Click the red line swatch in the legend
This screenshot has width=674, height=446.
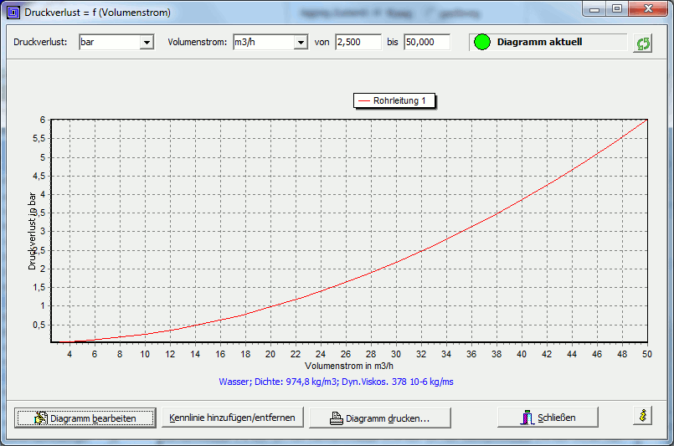pyautogui.click(x=363, y=100)
